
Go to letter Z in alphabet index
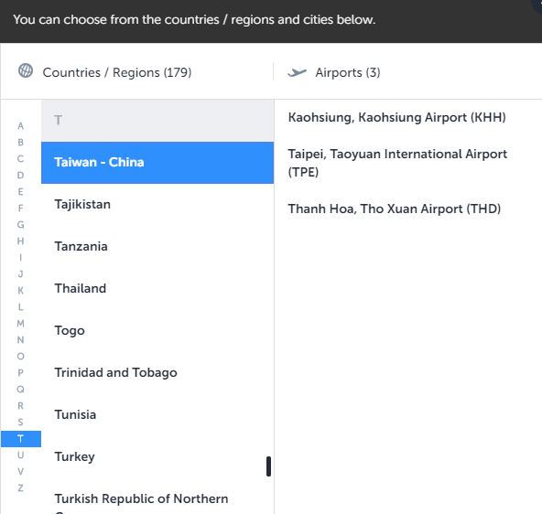pyautogui.click(x=20, y=488)
